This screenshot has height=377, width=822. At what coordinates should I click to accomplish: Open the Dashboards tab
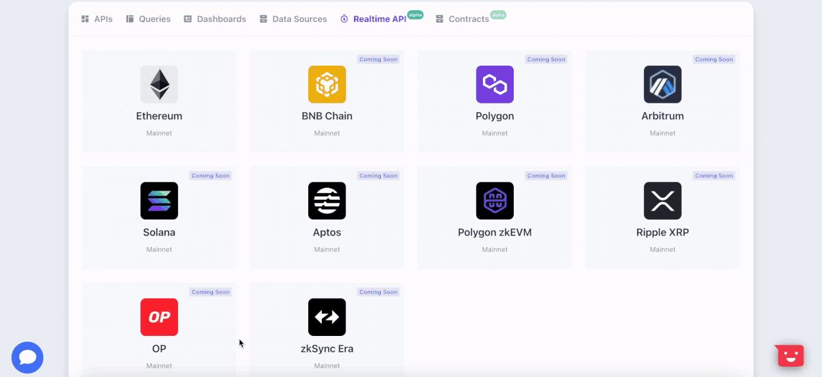point(214,19)
